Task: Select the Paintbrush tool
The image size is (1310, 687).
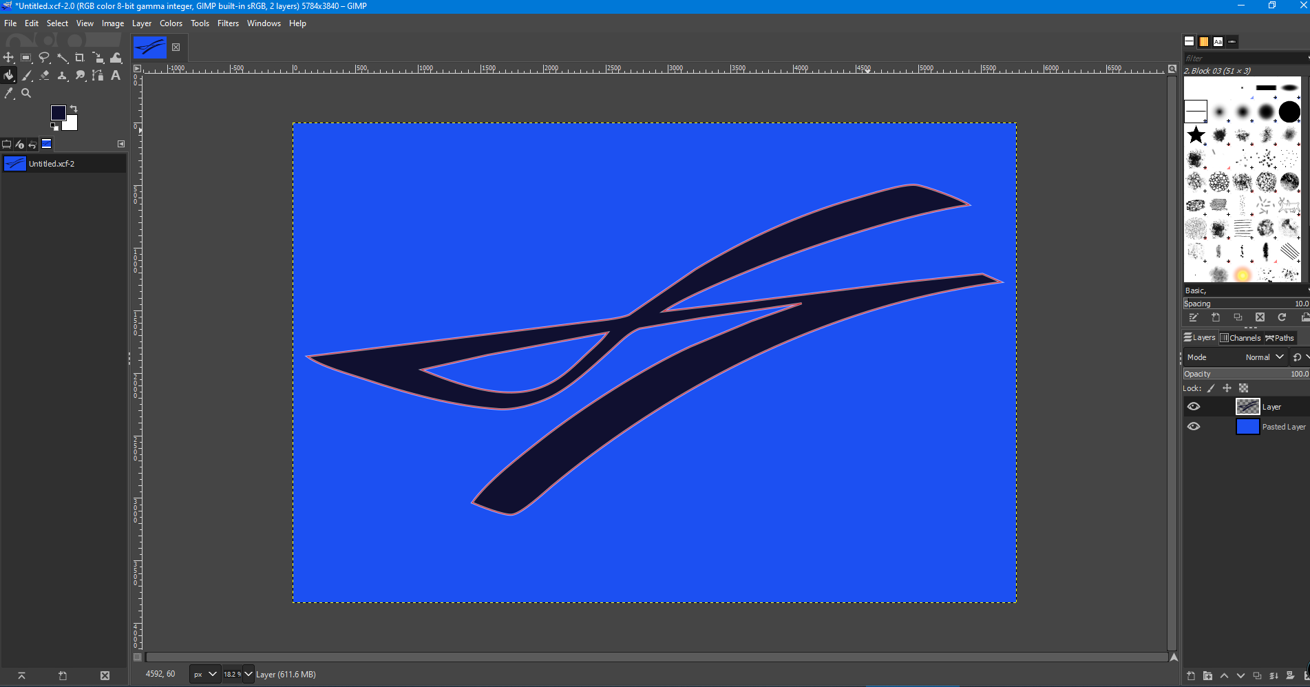Action: point(26,76)
